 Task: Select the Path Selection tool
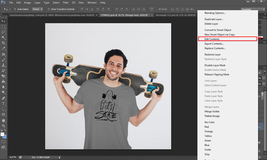point(3,109)
